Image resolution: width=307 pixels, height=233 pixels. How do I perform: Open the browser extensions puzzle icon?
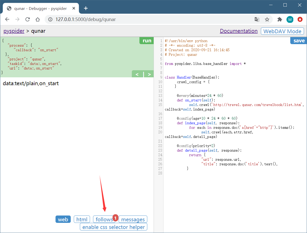pos(280,20)
